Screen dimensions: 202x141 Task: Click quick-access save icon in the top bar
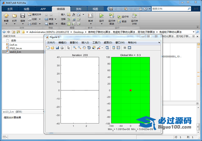[111, 9]
